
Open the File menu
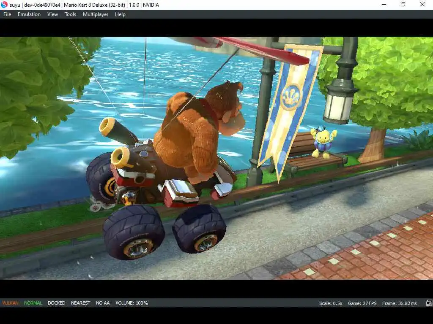coord(7,14)
